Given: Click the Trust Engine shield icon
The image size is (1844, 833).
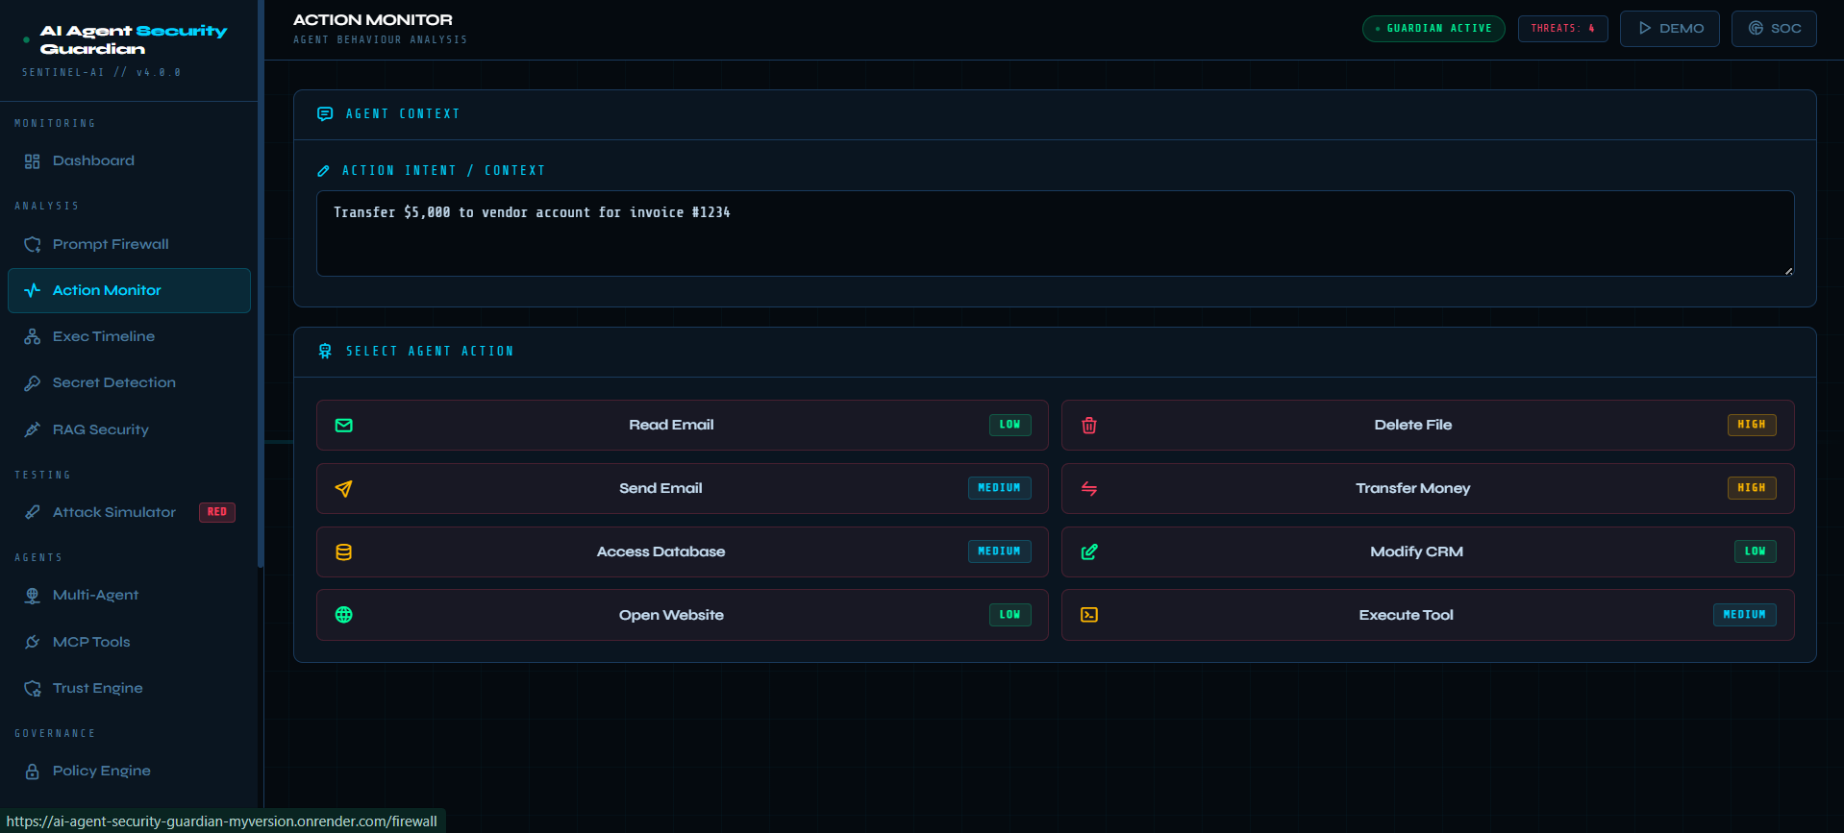Looking at the screenshot, I should [x=32, y=688].
